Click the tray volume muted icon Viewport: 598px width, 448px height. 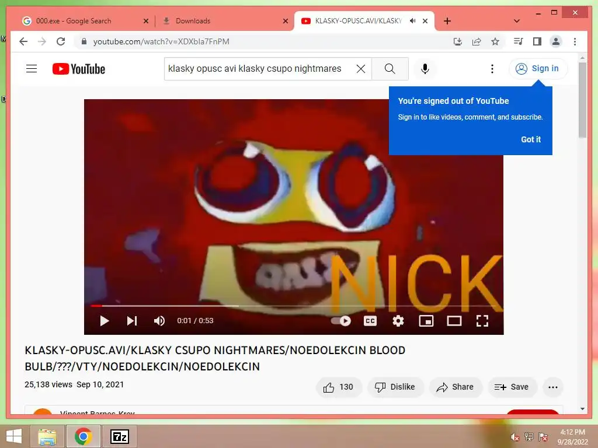[514, 437]
